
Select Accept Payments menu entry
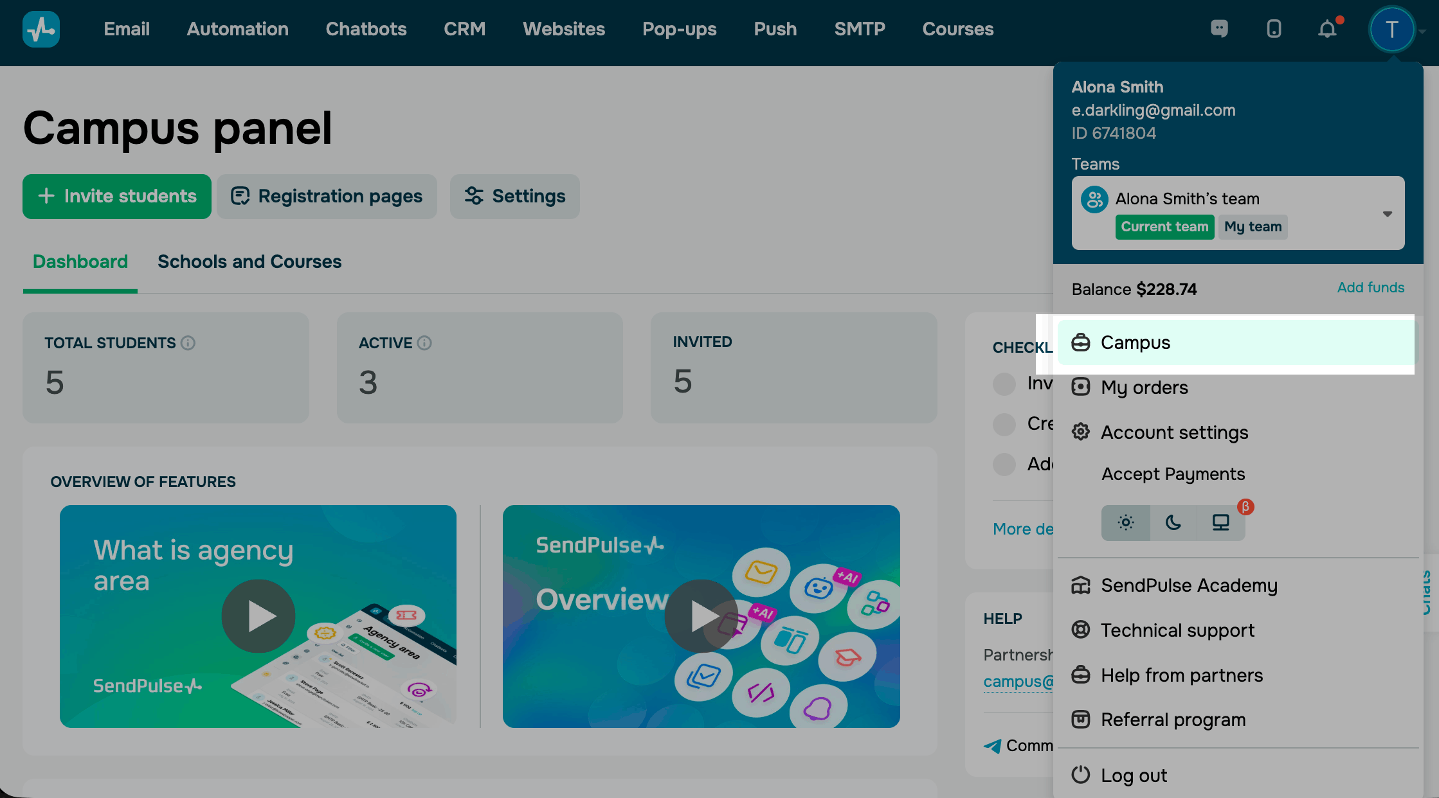(1173, 474)
